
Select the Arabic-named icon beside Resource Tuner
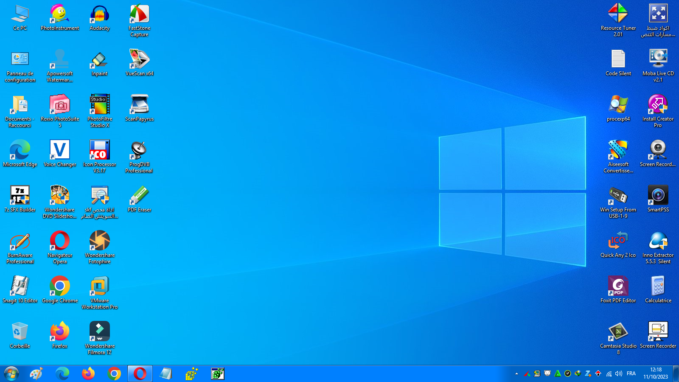click(x=658, y=21)
